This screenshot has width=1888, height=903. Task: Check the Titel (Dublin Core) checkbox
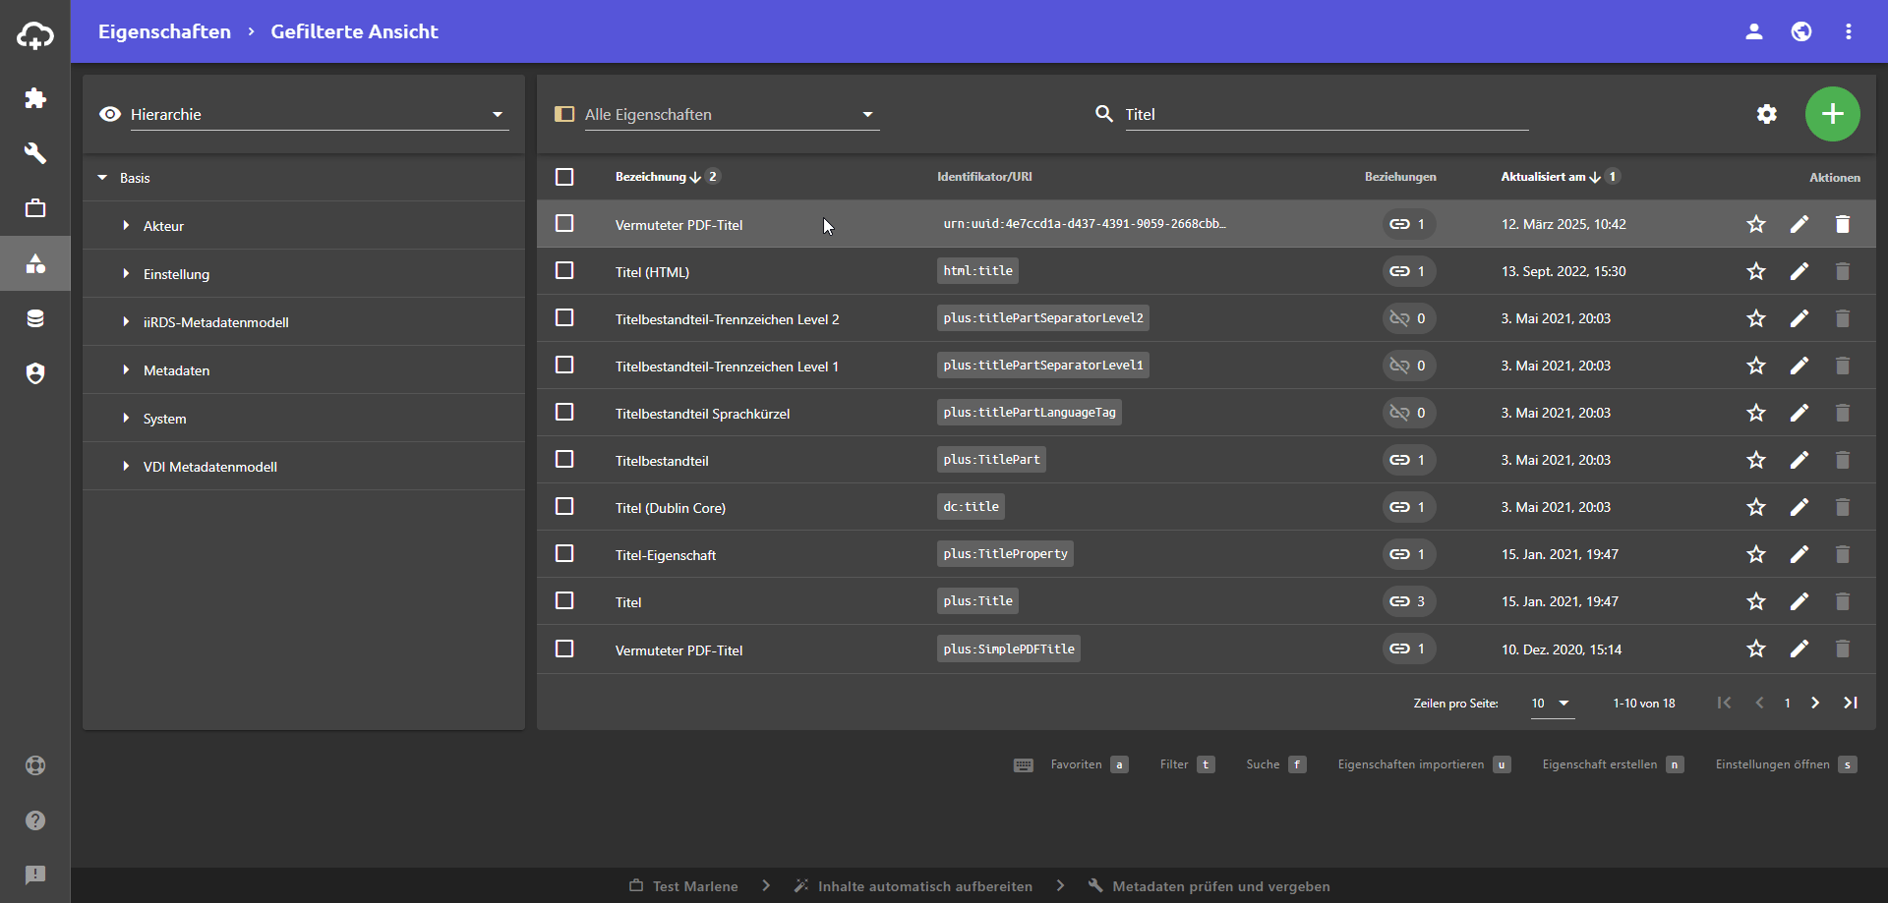tap(564, 506)
